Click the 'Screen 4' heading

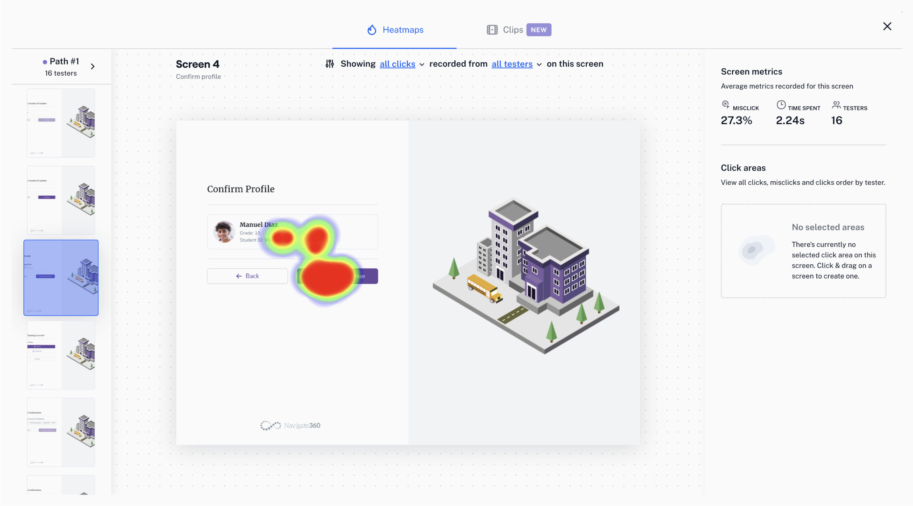197,64
